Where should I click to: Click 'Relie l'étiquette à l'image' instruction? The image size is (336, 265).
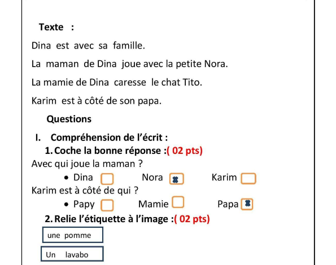[114, 219]
